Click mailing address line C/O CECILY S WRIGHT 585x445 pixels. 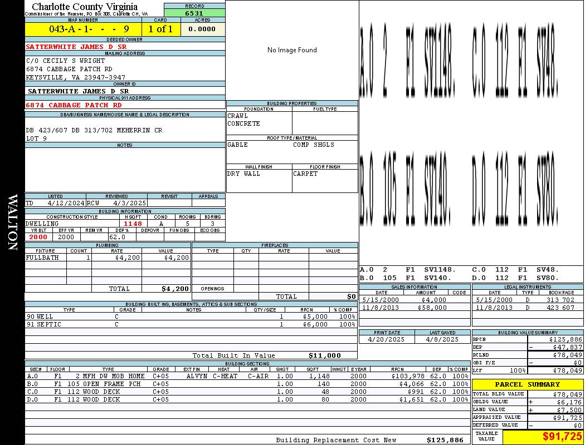[65, 60]
